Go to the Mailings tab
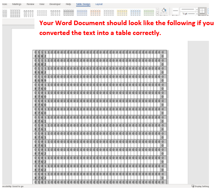 pyautogui.click(x=17, y=4)
